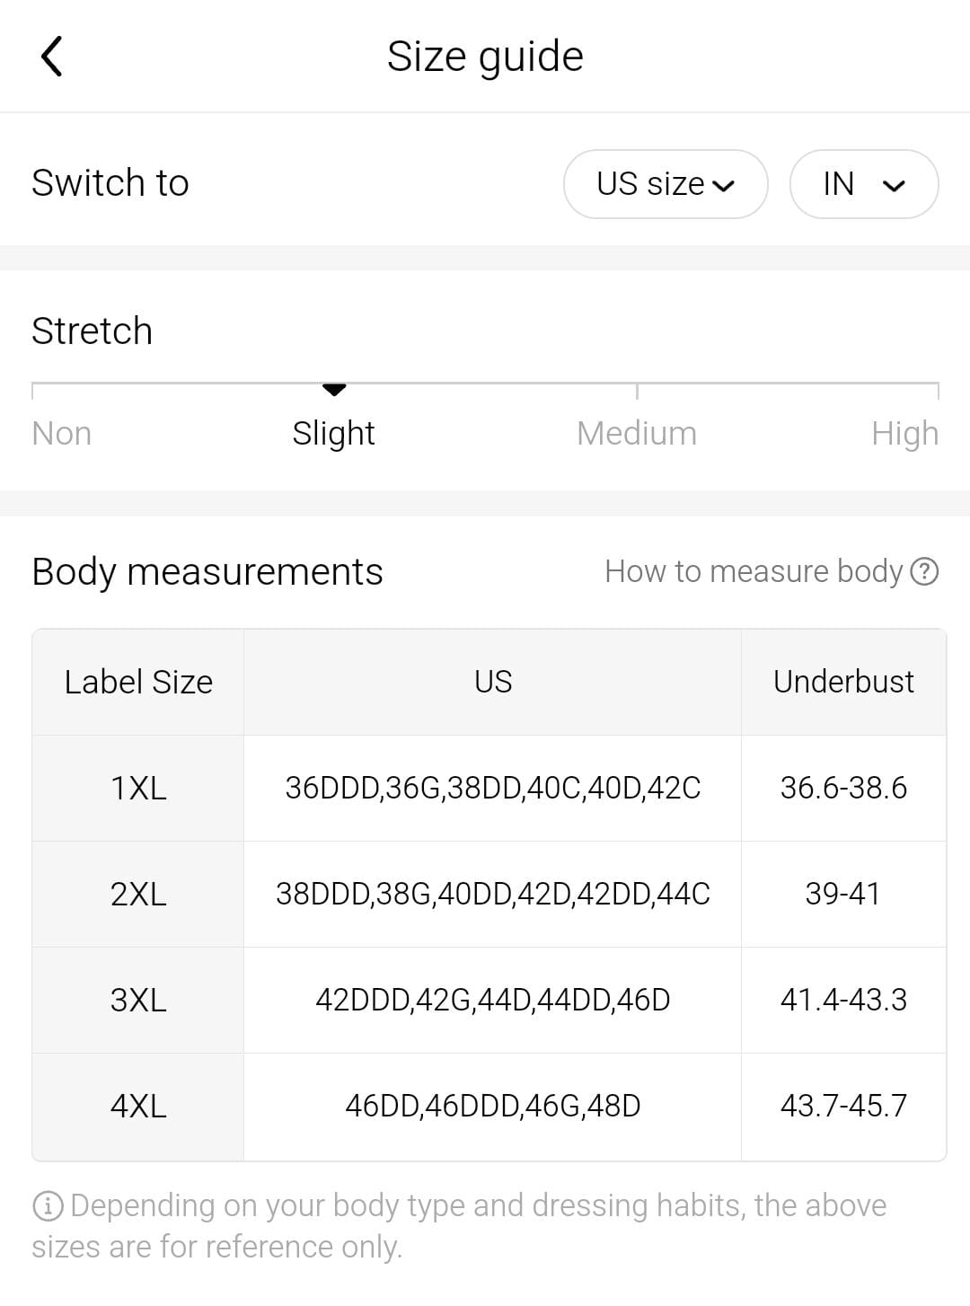Tap the info icon beside disclaimer
Screen dimensions: 970x1306
[47, 1205]
